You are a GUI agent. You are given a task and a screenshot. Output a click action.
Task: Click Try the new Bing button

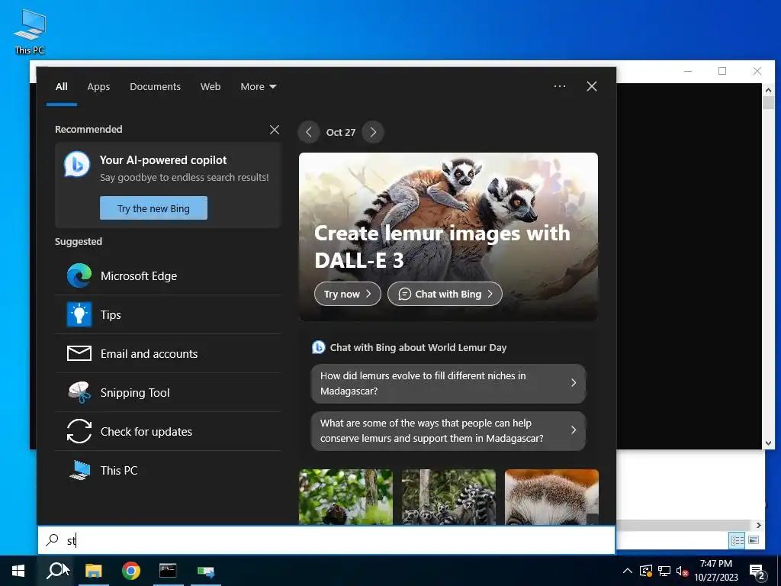[x=153, y=208]
